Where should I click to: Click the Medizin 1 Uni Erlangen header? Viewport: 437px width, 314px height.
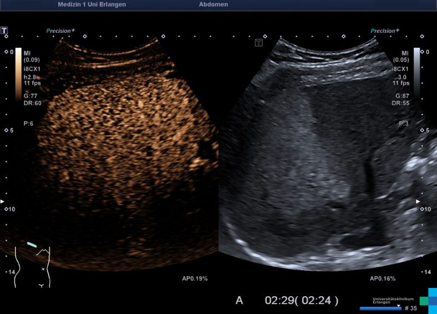tap(92, 4)
